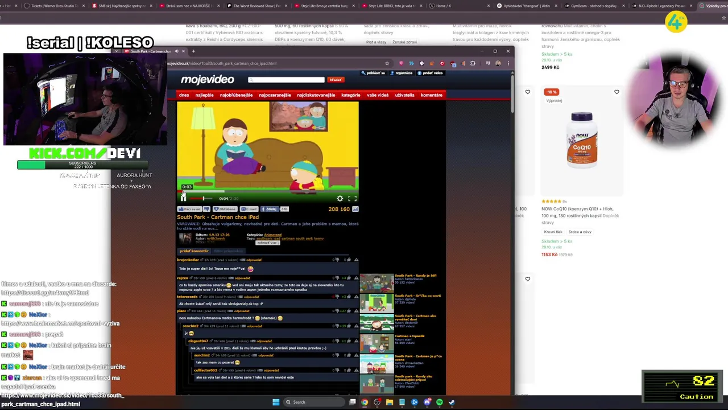Image resolution: width=728 pixels, height=410 pixels.
Task: Open Steam from the taskbar
Action: pyautogui.click(x=452, y=402)
